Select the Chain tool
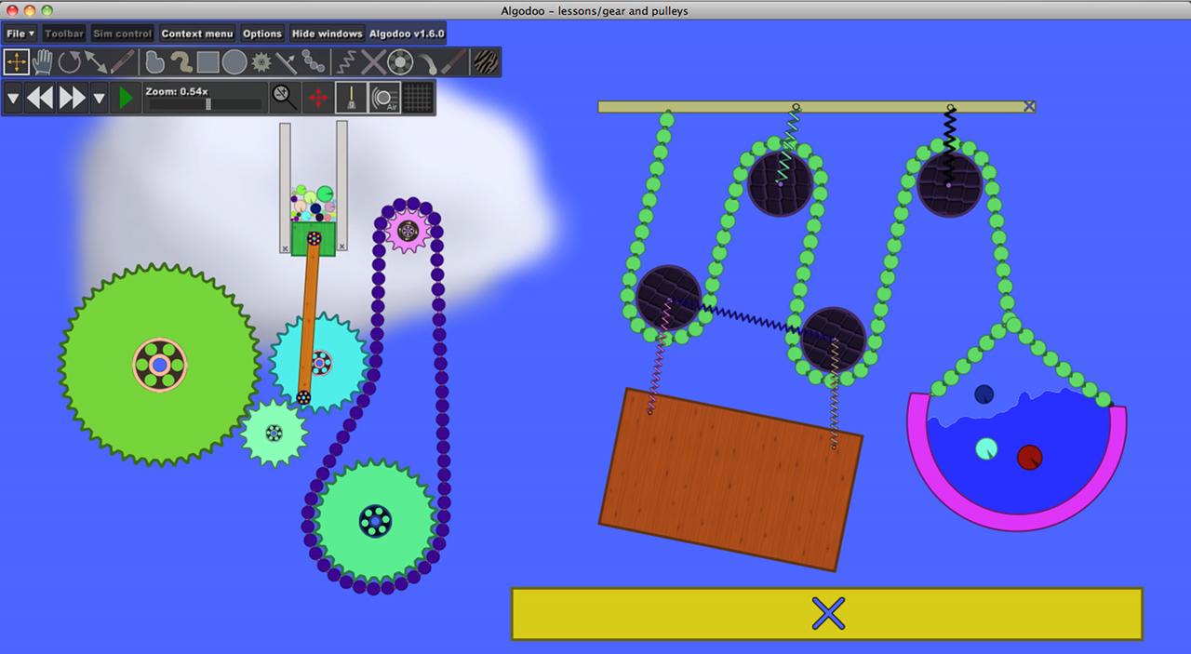1191x654 pixels. [x=314, y=62]
